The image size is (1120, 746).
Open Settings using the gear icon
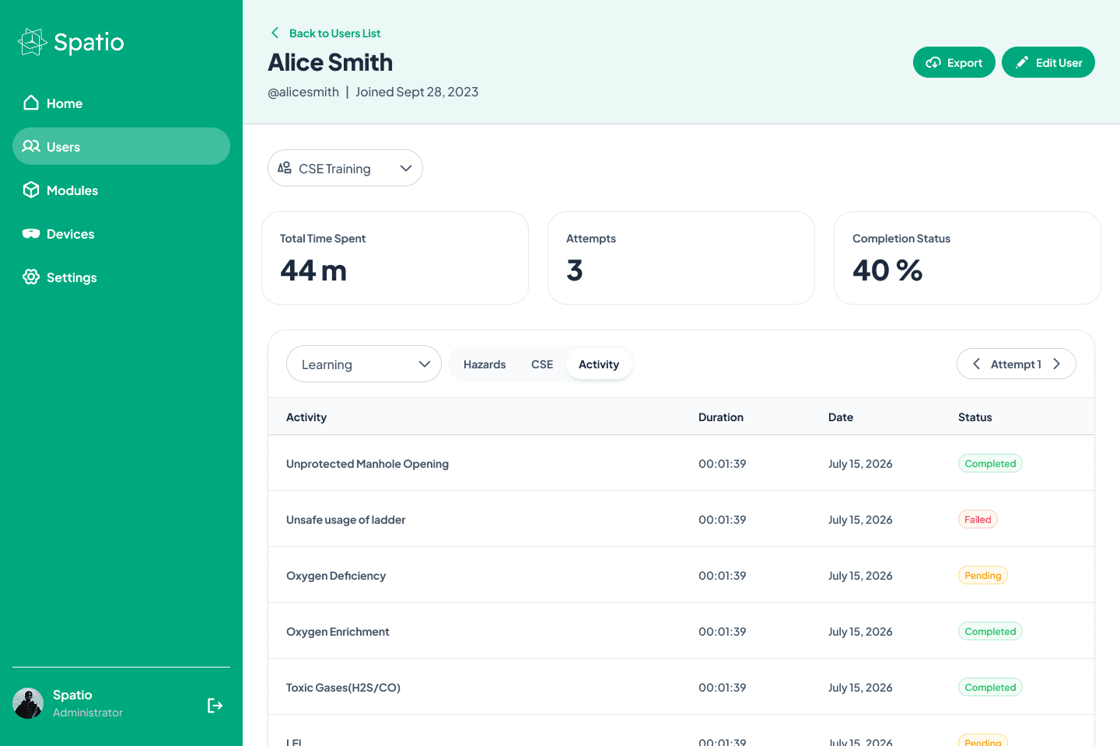coord(31,277)
